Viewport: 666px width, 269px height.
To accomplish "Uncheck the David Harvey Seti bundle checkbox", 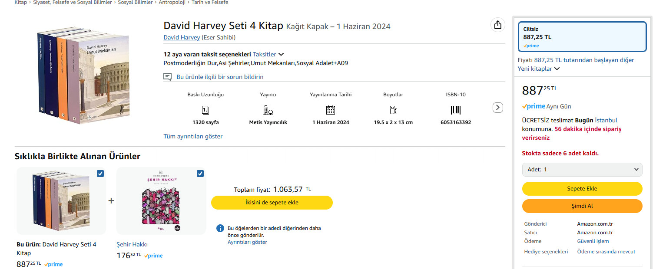I will (x=100, y=174).
